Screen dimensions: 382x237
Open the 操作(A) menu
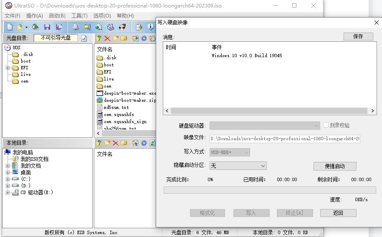35,16
